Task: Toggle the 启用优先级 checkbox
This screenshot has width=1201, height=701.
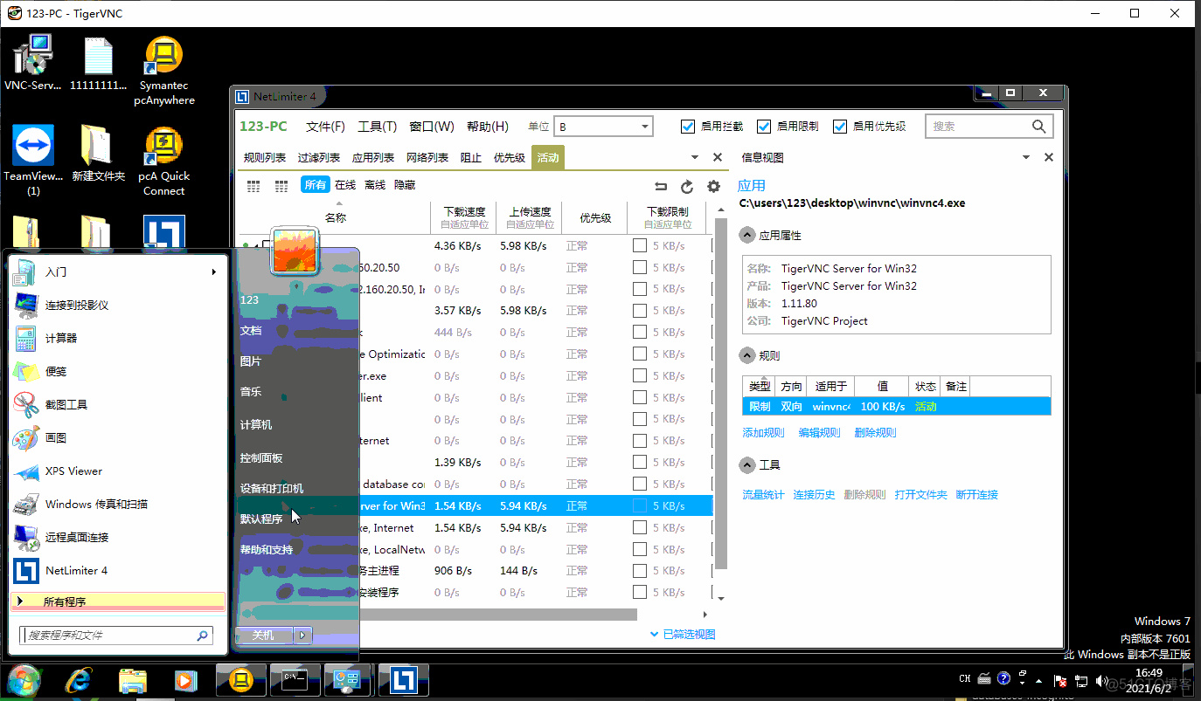Action: 840,127
